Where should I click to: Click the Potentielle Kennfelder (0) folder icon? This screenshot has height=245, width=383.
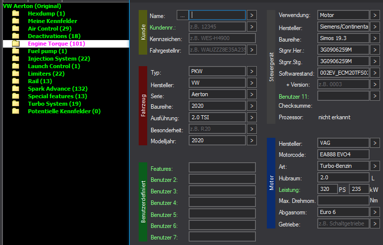point(16,111)
